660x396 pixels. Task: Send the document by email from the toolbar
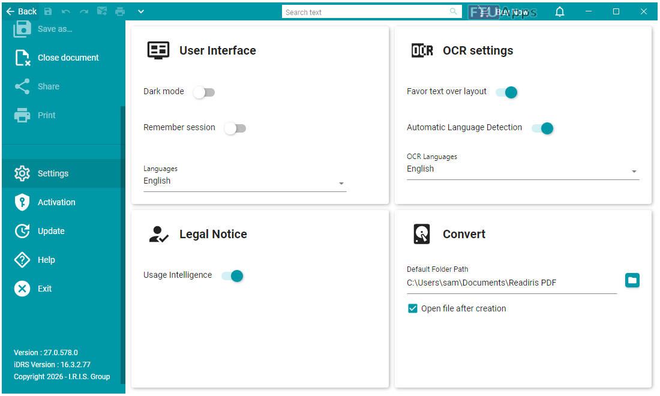102,11
